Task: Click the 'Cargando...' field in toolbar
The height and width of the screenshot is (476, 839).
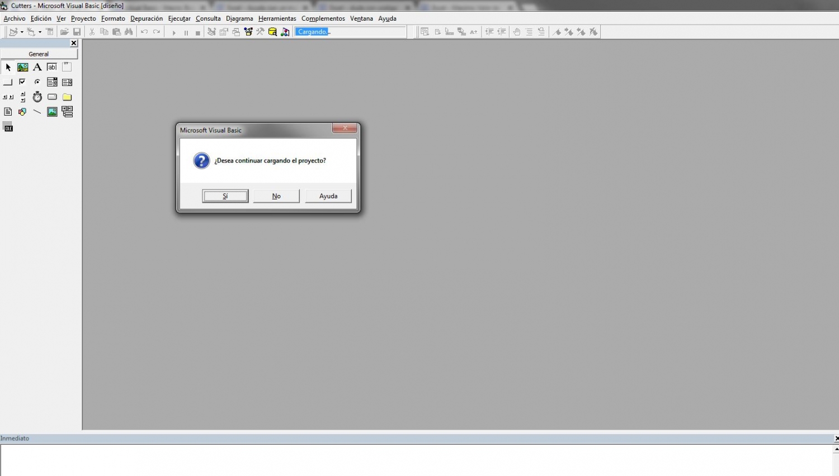Action: pos(351,32)
